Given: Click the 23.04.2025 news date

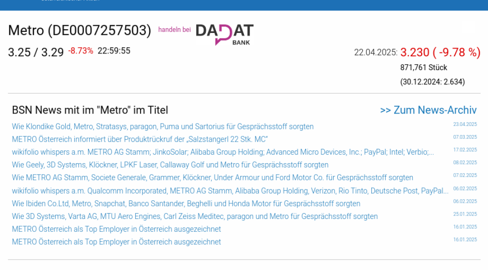Looking at the screenshot, I should [x=465, y=124].
